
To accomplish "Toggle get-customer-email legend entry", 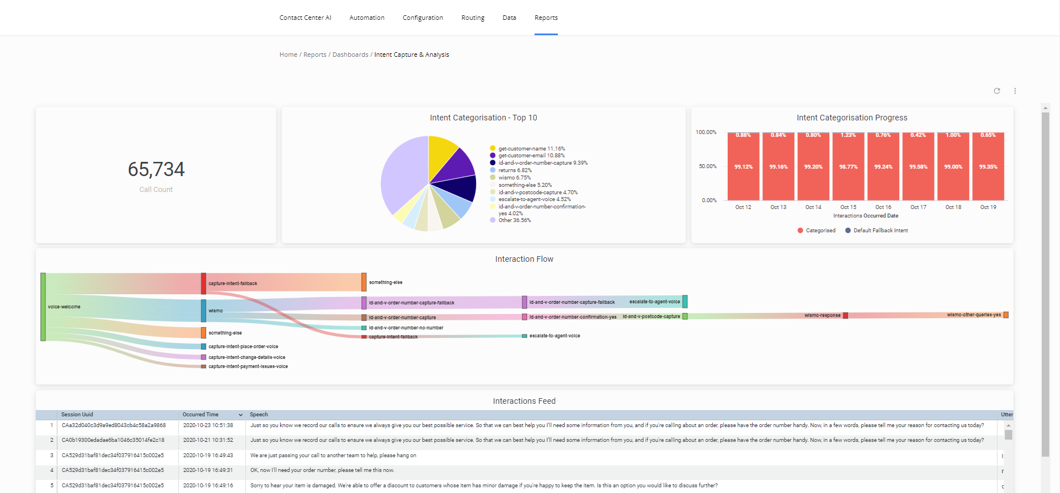I will pos(527,155).
